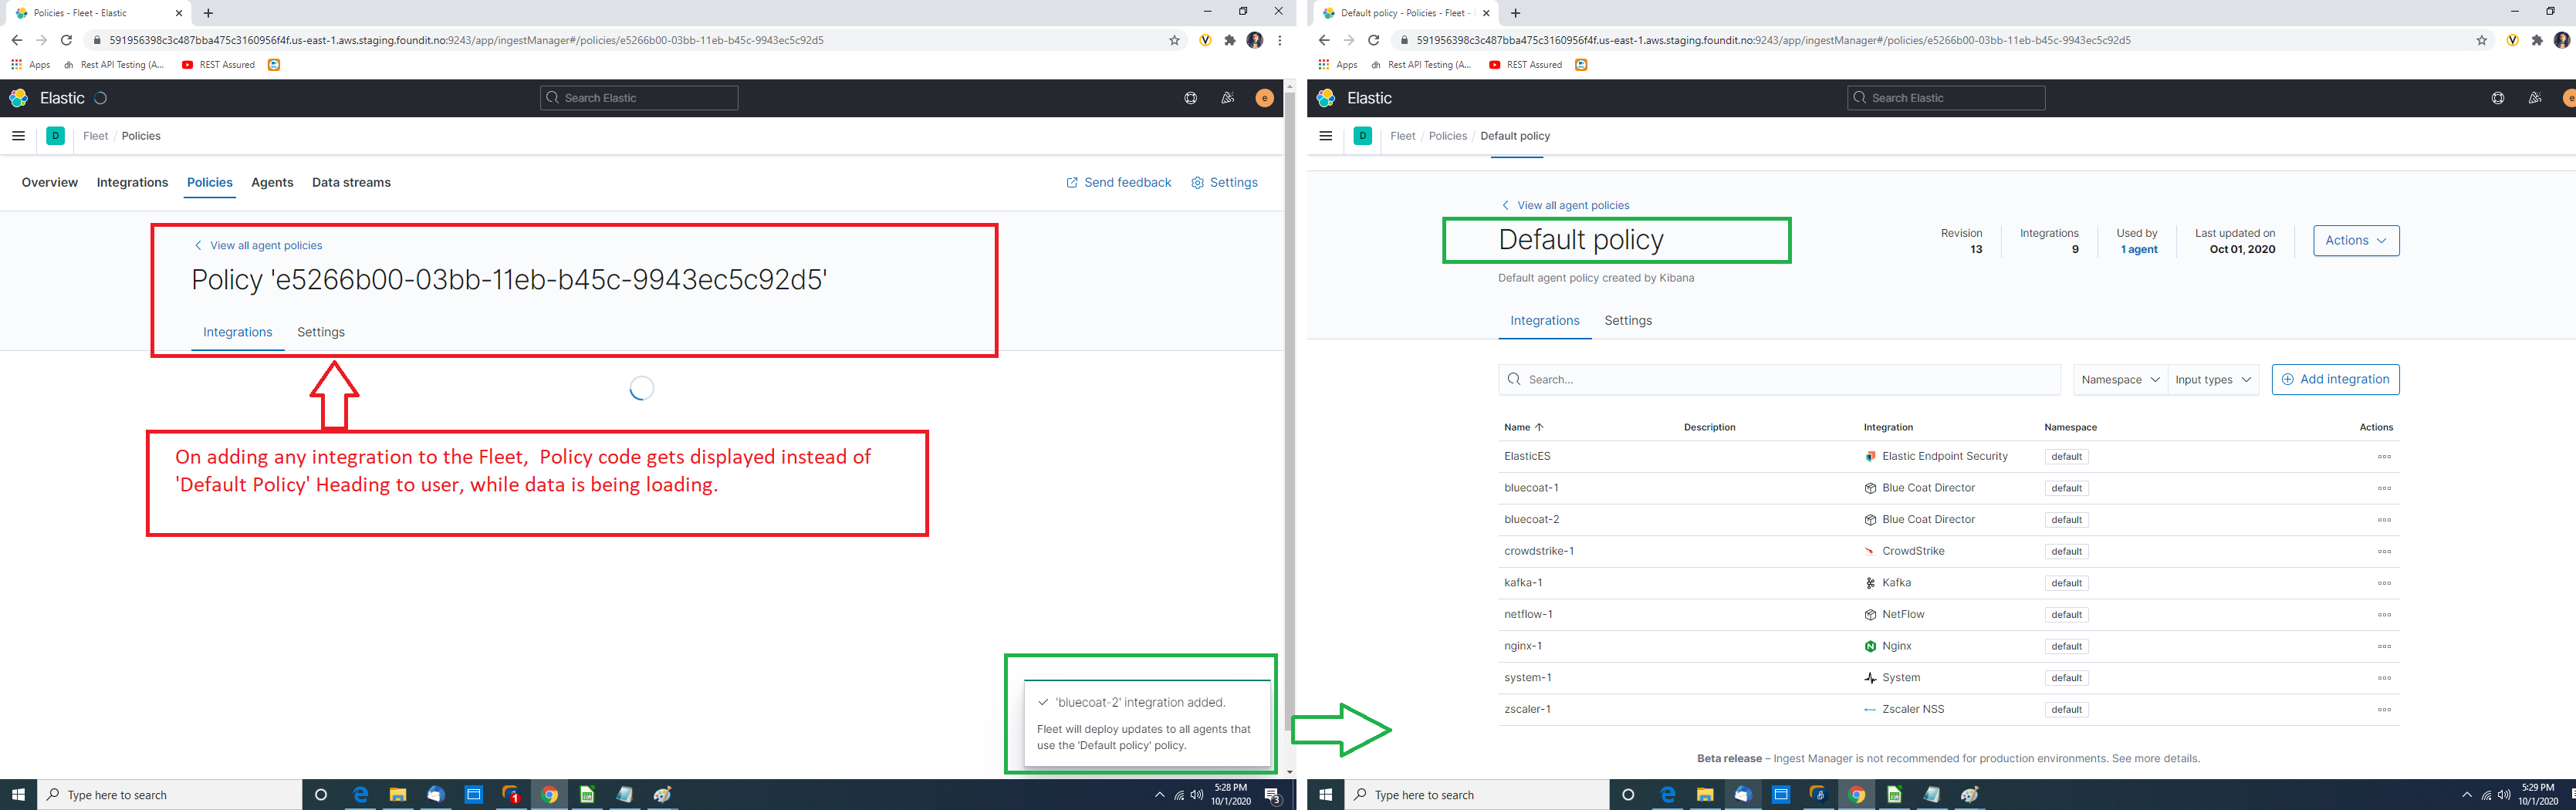
Task: Click Add integration button
Action: click(x=2335, y=380)
